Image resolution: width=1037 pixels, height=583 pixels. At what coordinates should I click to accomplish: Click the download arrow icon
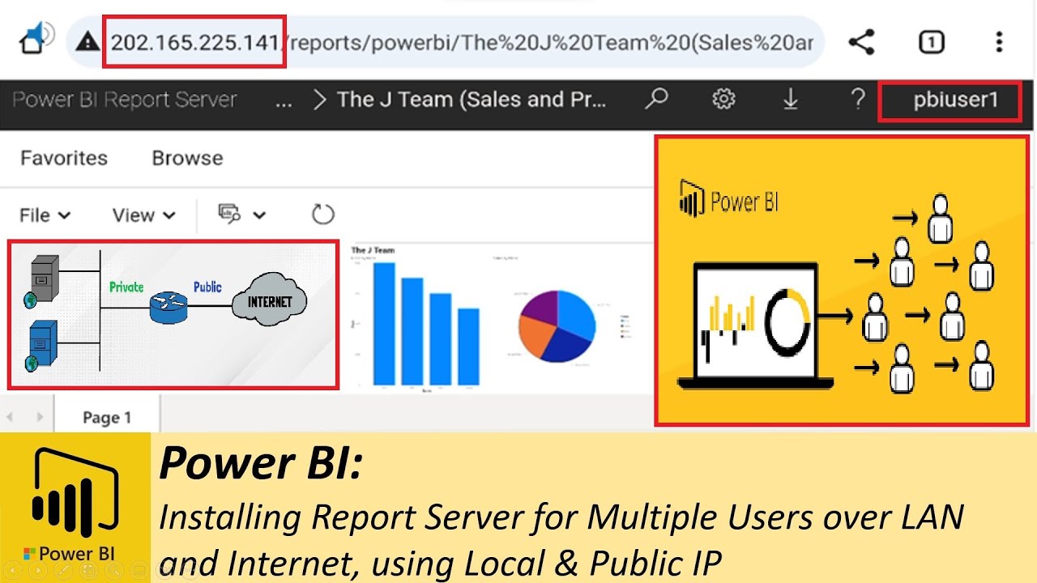point(791,99)
